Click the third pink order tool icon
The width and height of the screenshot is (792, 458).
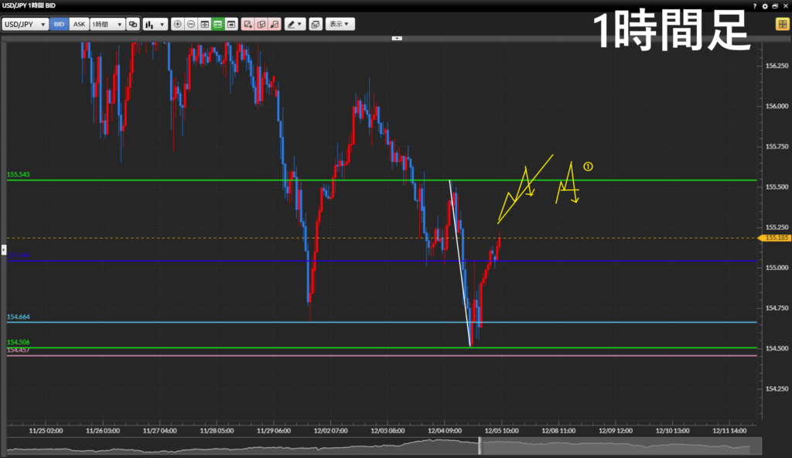274,24
